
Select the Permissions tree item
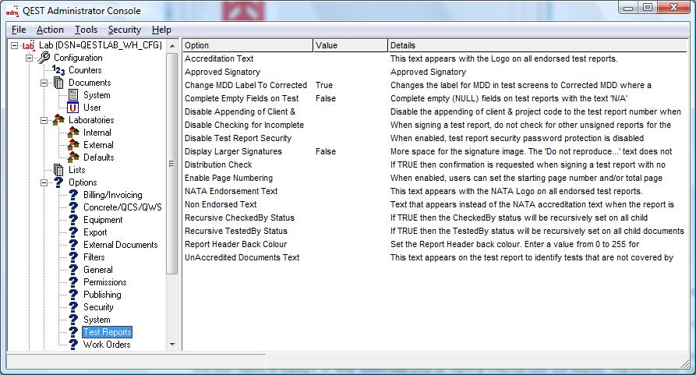(104, 282)
